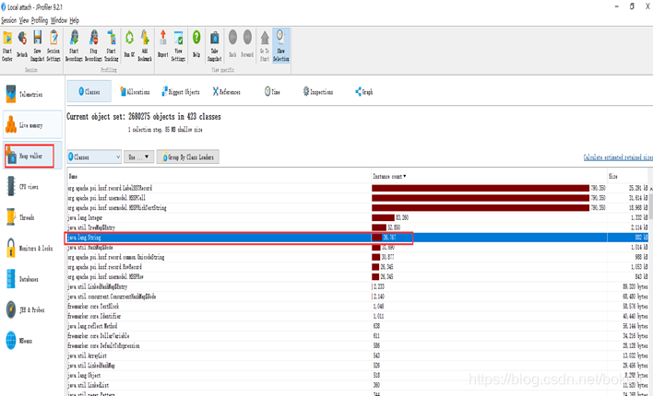The image size is (653, 396).
Task: Select the java.lang.Integer row
Action: point(357,217)
